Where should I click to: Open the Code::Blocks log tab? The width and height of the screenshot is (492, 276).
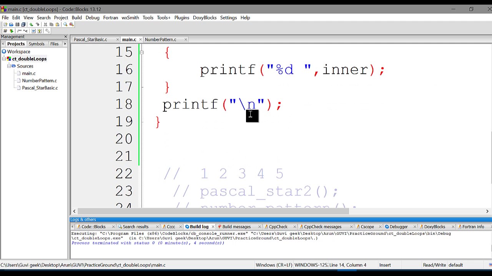[93, 227]
